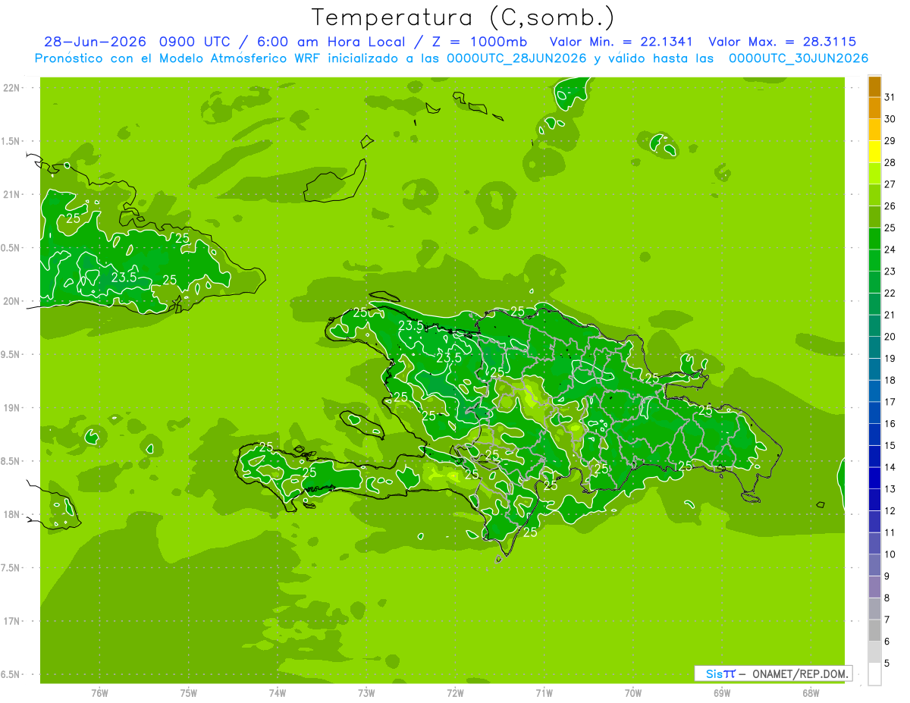910x703 pixels.
Task: Click the "74W" longitude axis label
Action: coord(278,693)
